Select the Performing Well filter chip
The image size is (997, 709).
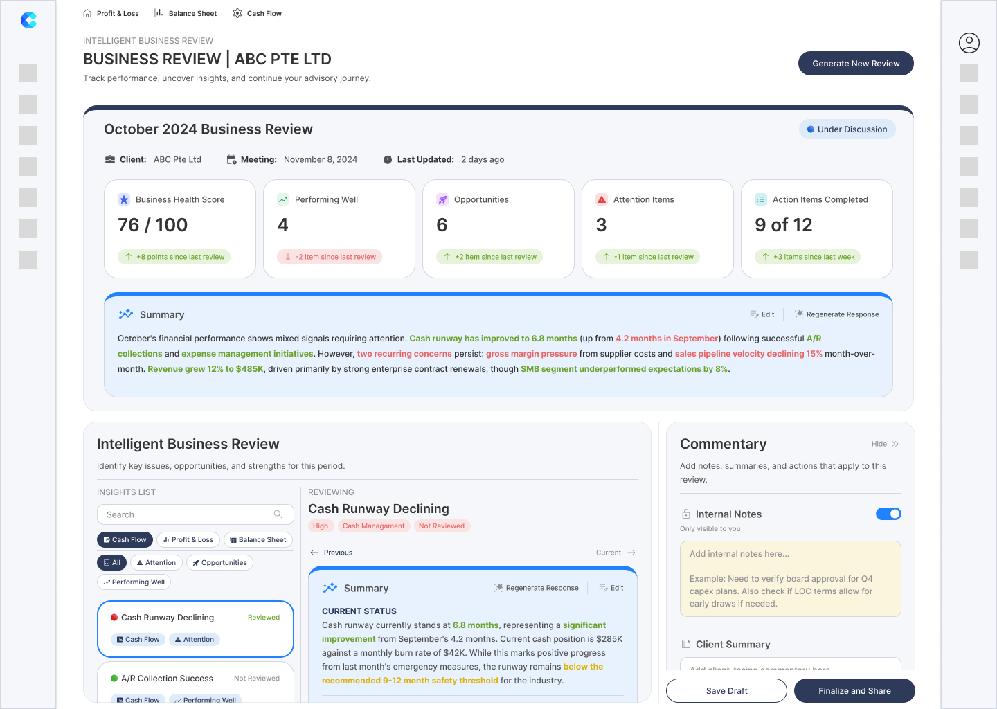pos(134,582)
